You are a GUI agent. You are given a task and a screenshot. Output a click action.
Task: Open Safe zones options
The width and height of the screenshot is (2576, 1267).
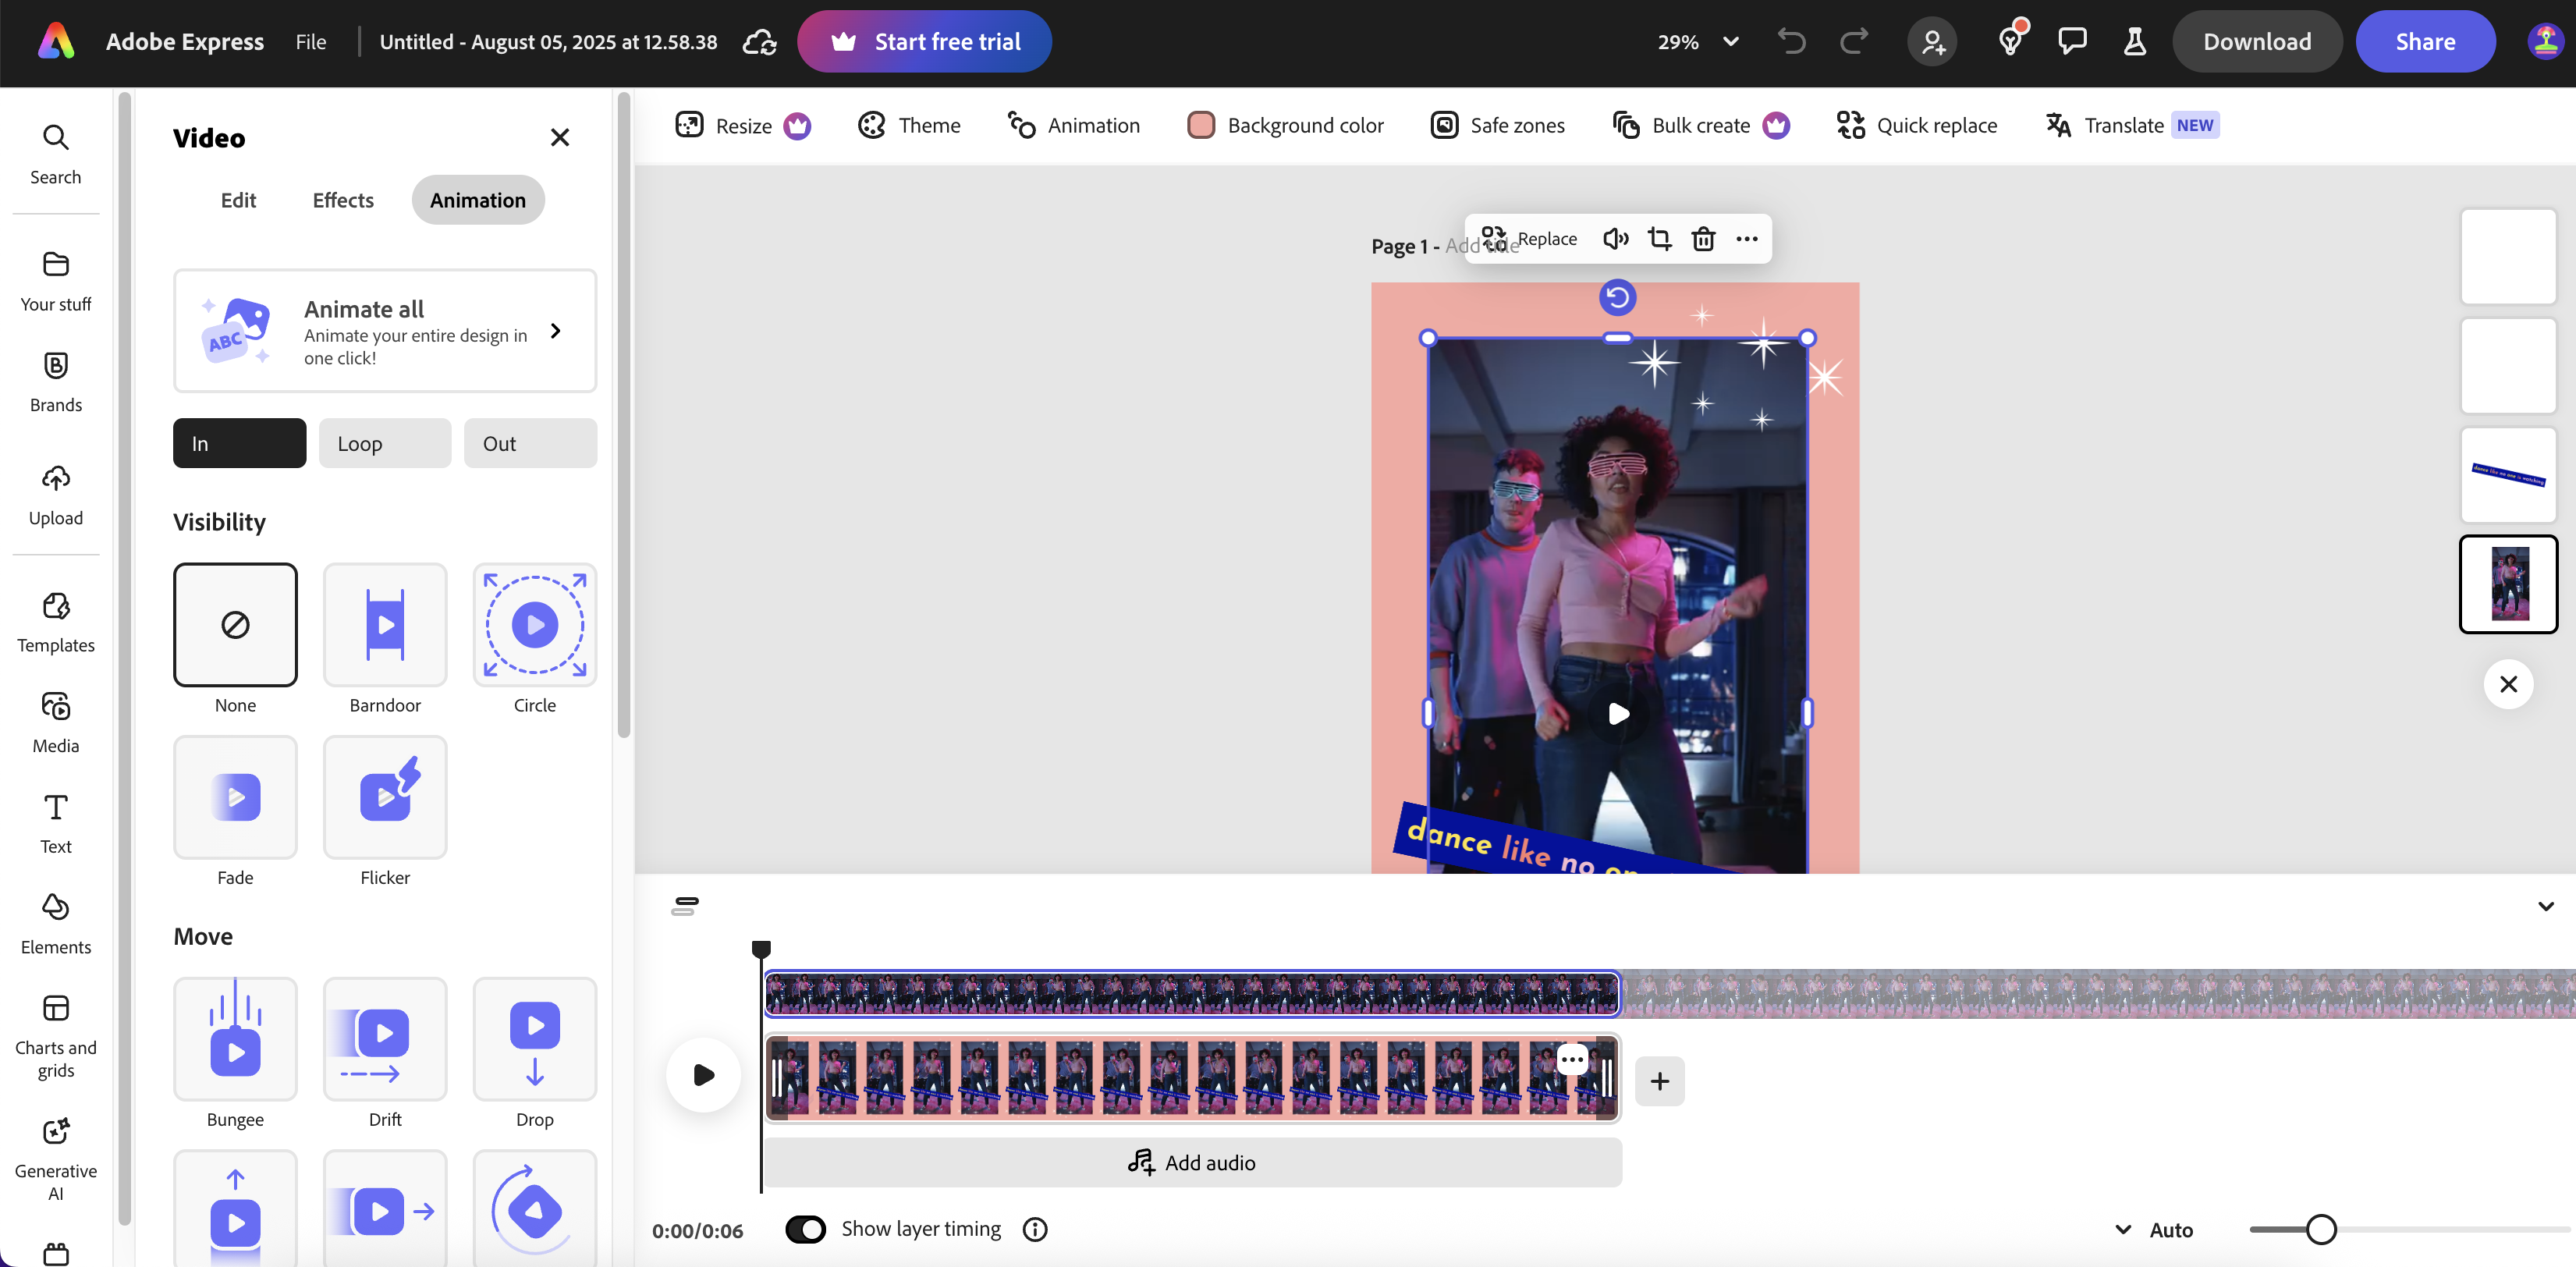tap(1497, 125)
